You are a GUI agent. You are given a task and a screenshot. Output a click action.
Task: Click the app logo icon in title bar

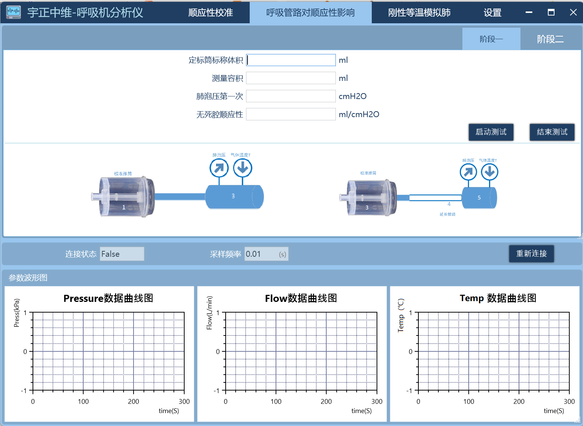14,12
